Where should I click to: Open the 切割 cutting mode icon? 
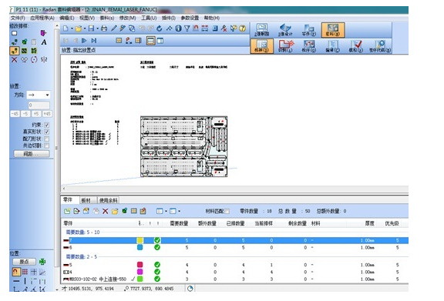point(285,46)
